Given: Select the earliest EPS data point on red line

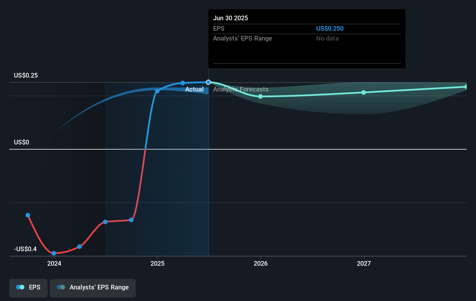Looking at the screenshot, I should pyautogui.click(x=28, y=215).
